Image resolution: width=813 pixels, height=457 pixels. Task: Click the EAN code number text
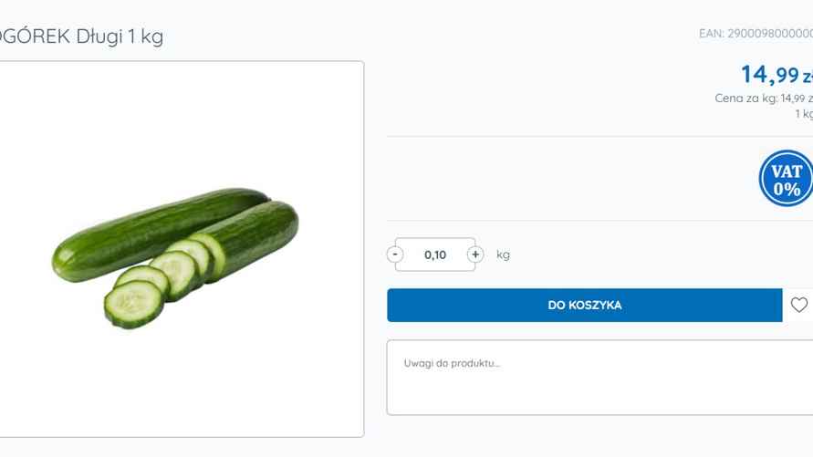pos(770,34)
